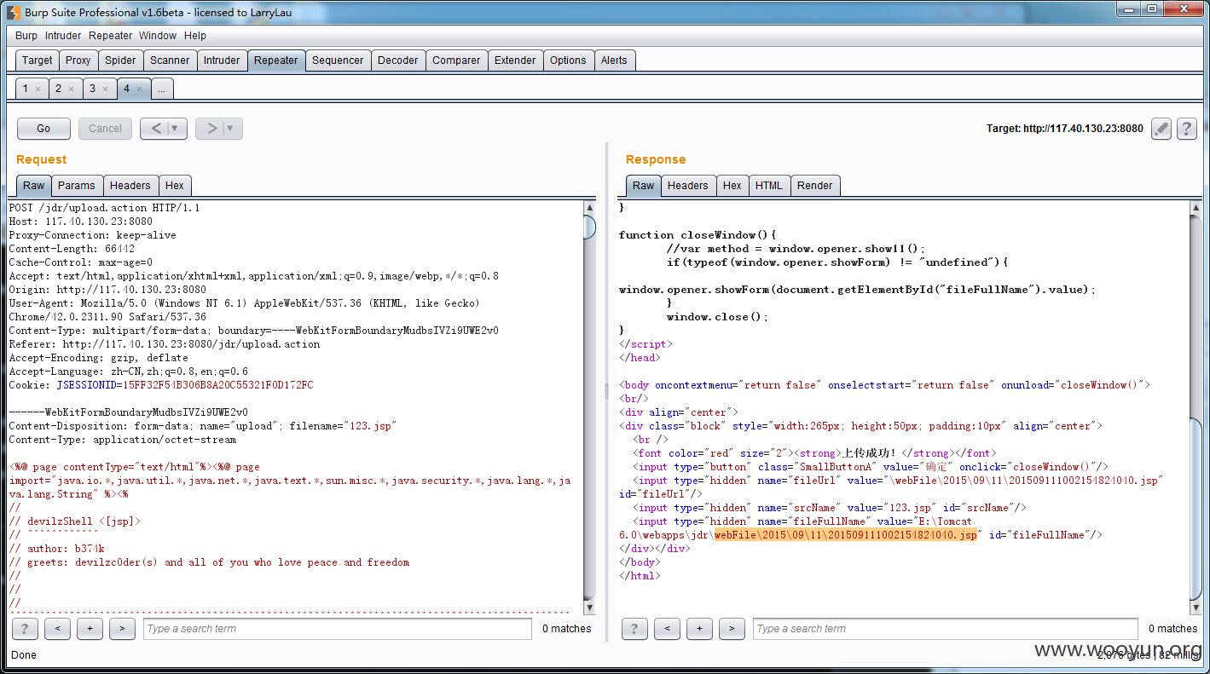Click response pane scroll down arrow

point(1196,608)
